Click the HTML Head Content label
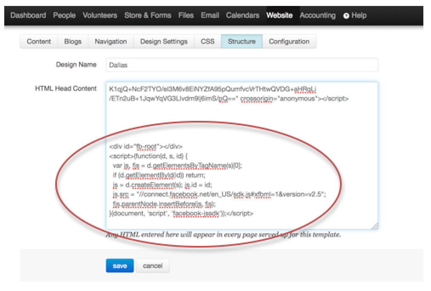The image size is (431, 291). [x=66, y=88]
